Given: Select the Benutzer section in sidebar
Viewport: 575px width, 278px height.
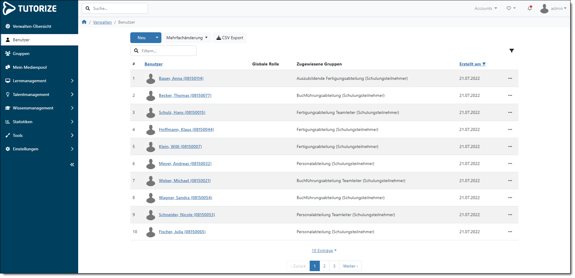Looking at the screenshot, I should click(21, 39).
